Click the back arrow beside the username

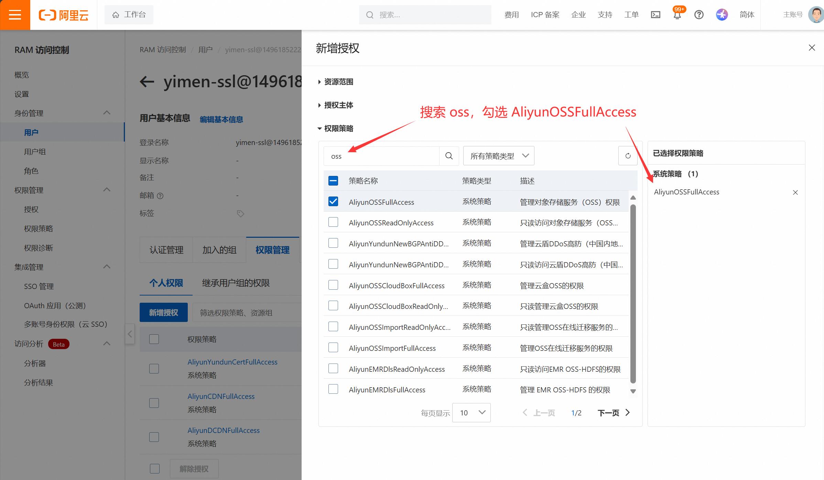click(x=147, y=82)
